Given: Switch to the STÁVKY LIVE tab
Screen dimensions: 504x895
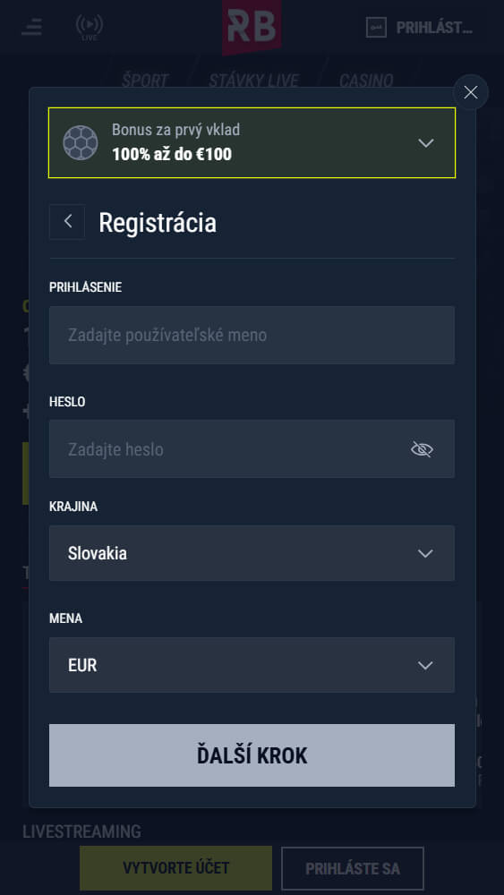Looking at the screenshot, I should pos(253,81).
